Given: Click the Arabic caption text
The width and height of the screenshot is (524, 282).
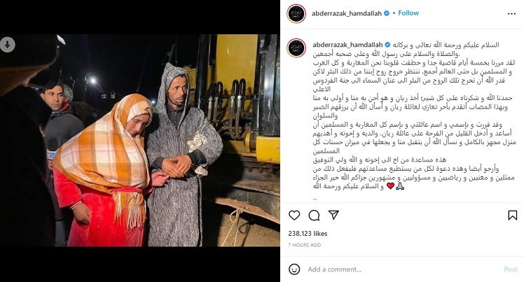Looking at the screenshot, I should pos(414,115).
